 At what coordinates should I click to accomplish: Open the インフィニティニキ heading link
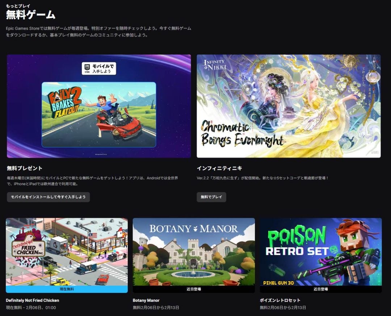click(219, 168)
